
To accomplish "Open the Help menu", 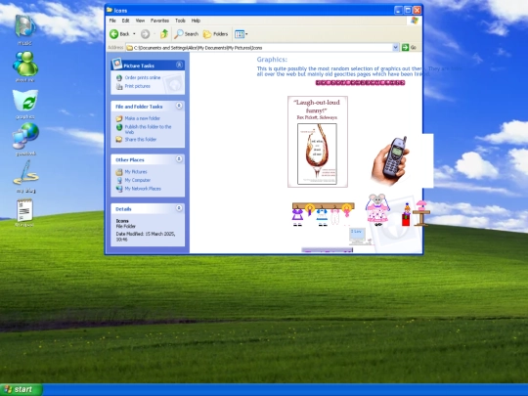I will point(196,21).
